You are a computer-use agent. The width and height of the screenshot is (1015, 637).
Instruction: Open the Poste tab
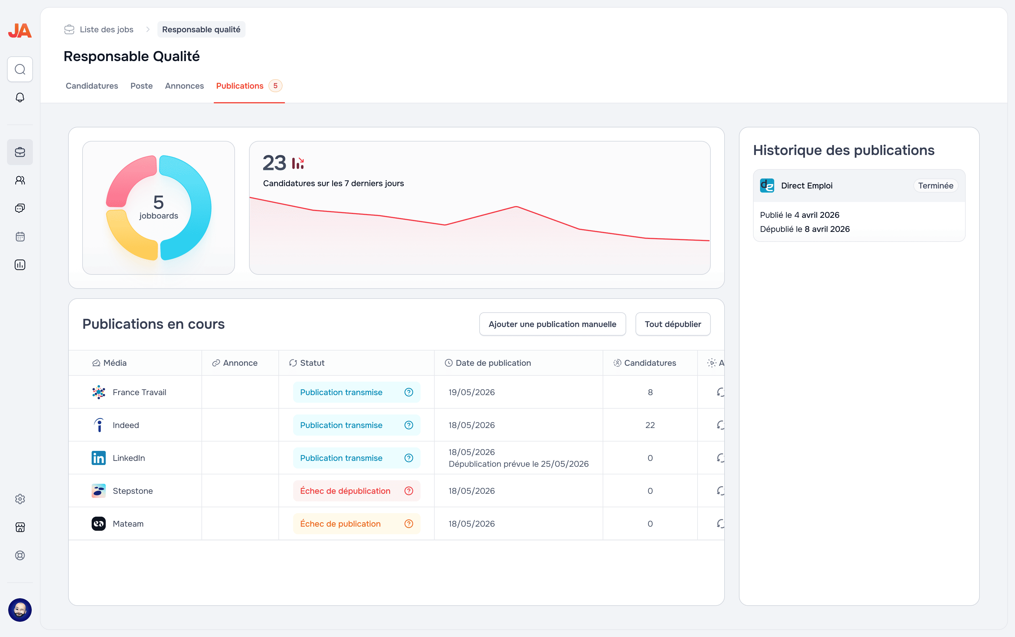(x=141, y=86)
